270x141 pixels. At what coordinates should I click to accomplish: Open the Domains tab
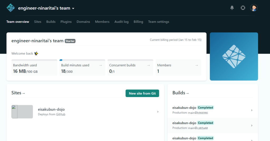tap(83, 22)
